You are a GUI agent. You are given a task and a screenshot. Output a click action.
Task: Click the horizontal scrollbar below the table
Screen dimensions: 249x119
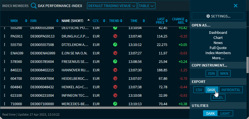click(x=95, y=108)
